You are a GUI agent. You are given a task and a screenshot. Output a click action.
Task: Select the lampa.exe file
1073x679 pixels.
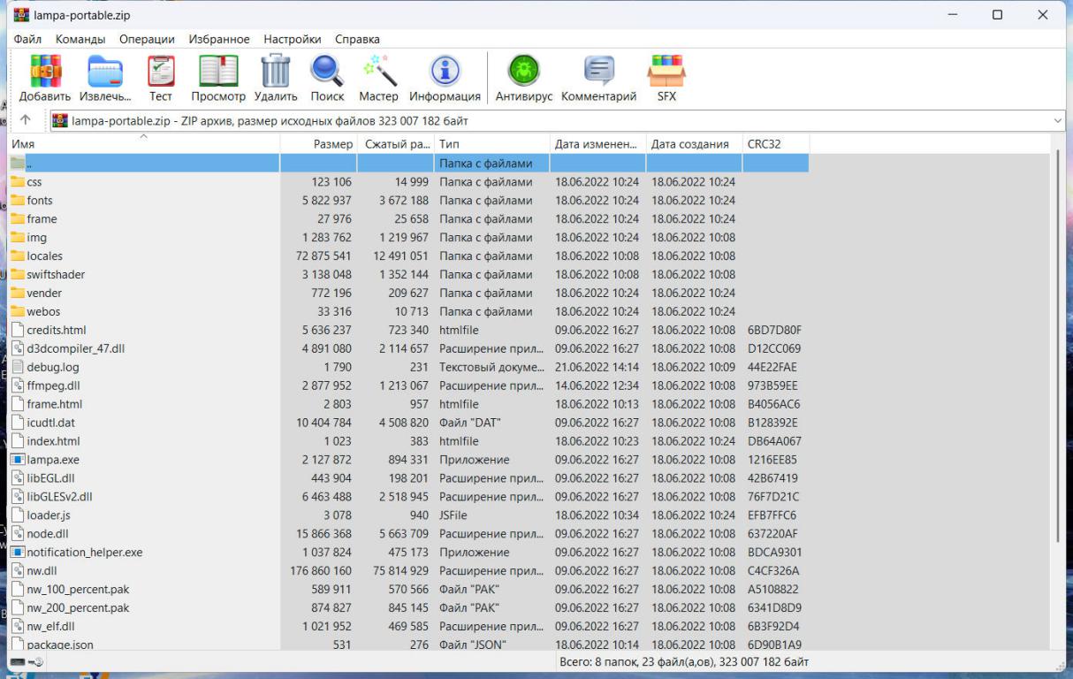[x=53, y=460]
